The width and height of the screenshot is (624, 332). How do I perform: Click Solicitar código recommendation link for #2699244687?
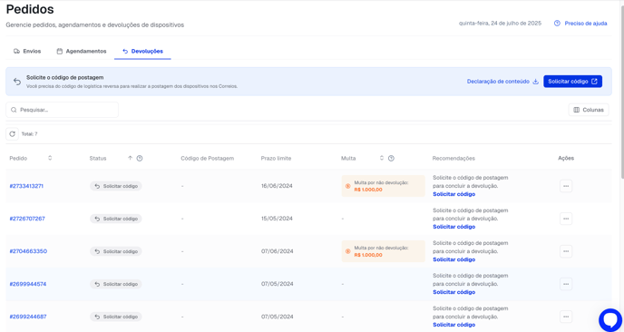(x=454, y=325)
